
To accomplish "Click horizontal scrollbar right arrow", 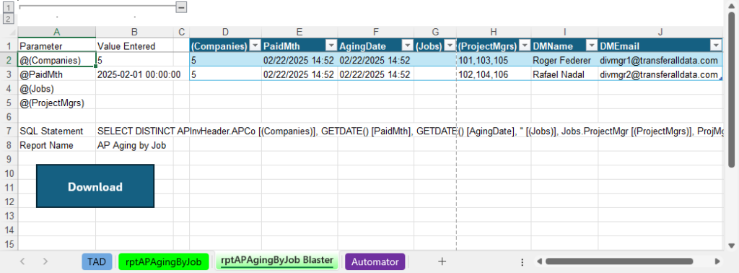I will [x=717, y=261].
